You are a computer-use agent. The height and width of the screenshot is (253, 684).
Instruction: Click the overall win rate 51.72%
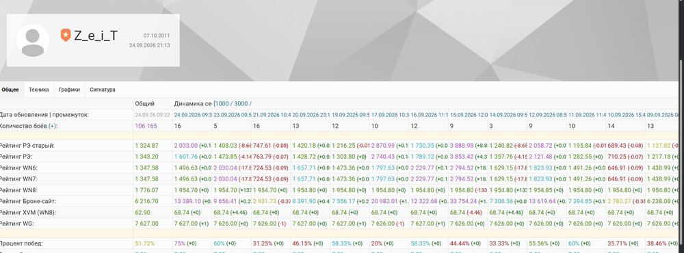coord(144,243)
